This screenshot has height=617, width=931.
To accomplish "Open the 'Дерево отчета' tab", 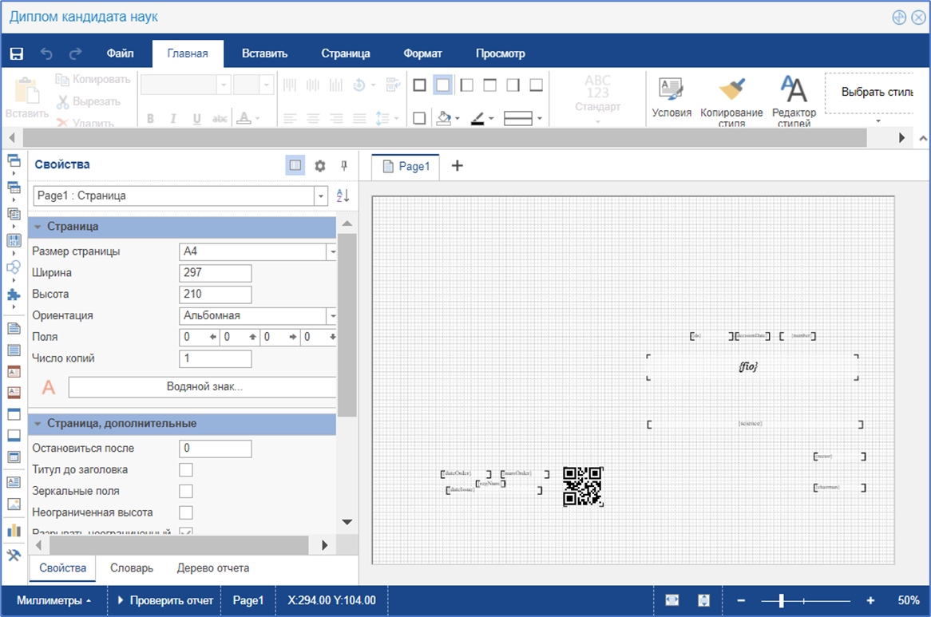I will (x=212, y=568).
